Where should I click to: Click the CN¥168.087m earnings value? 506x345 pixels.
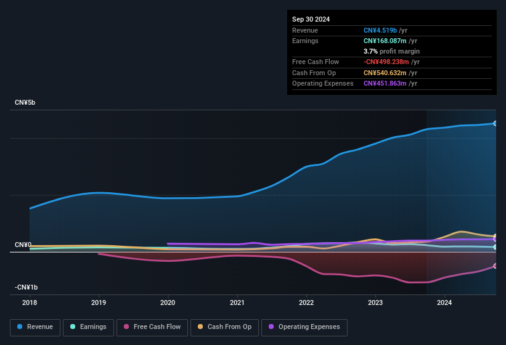385,41
